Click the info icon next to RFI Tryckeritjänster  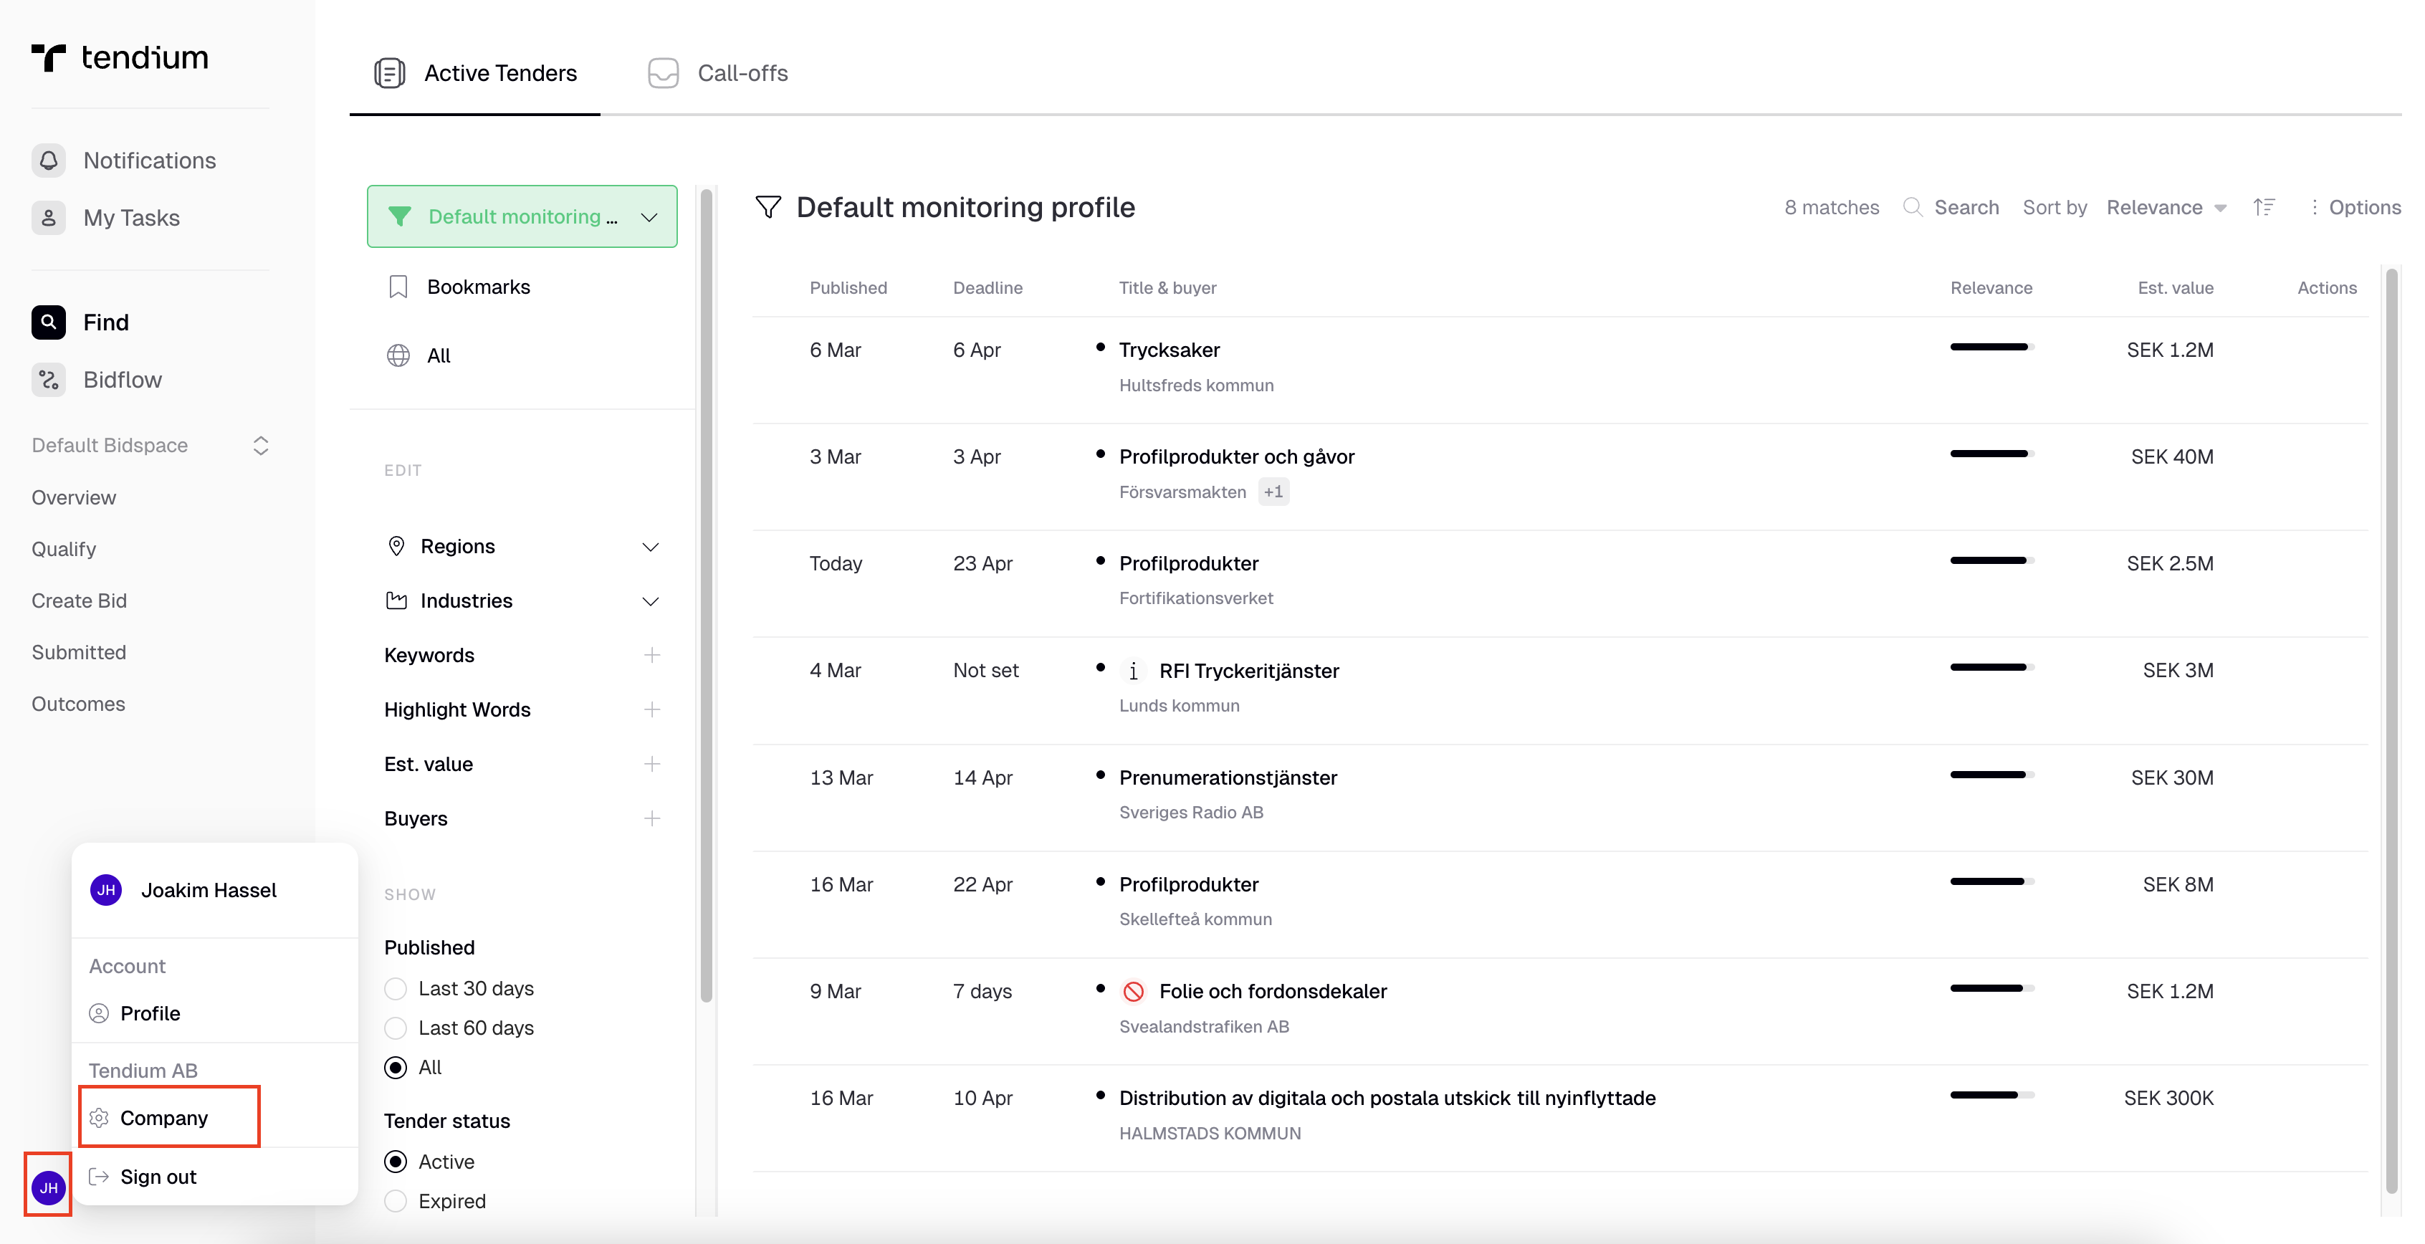pyautogui.click(x=1134, y=671)
